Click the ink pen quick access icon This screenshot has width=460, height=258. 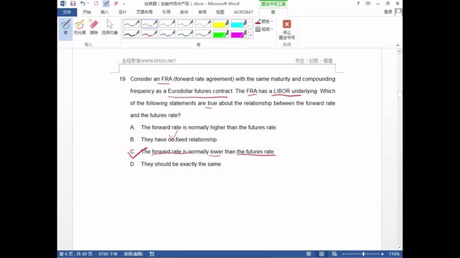(106, 3)
